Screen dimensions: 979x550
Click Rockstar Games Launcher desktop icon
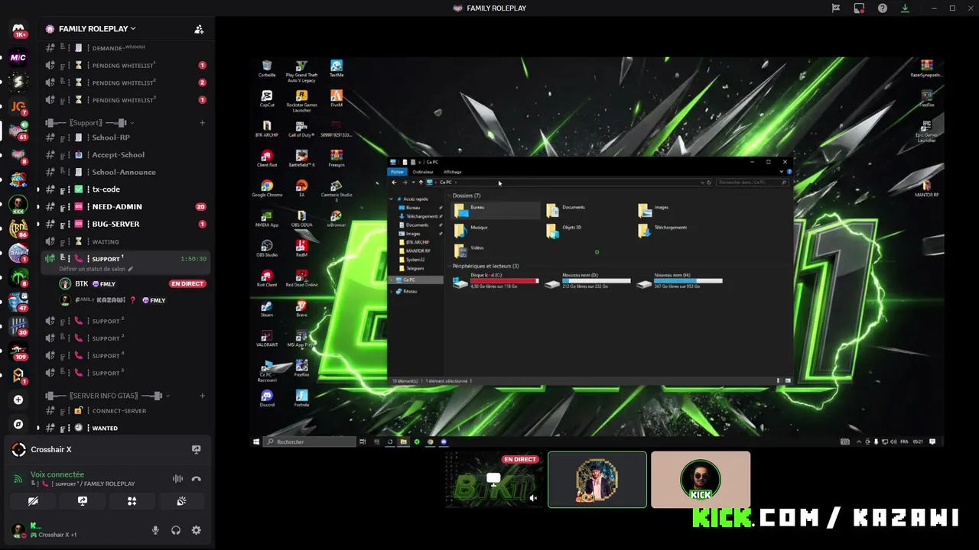(x=301, y=101)
